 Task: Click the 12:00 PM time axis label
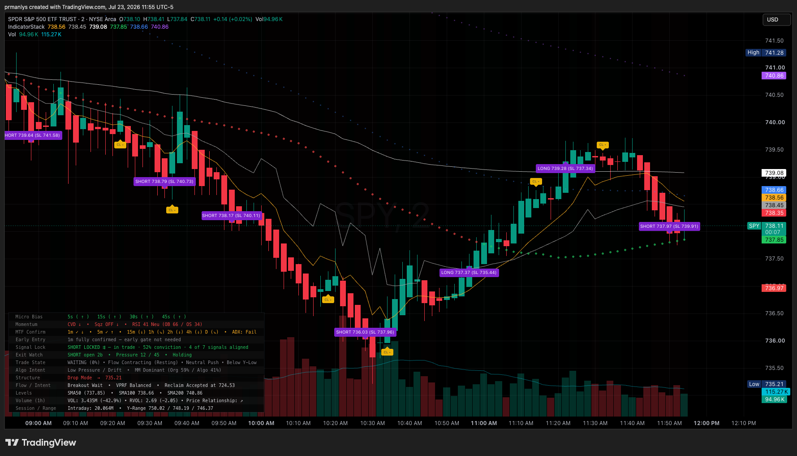(707, 423)
